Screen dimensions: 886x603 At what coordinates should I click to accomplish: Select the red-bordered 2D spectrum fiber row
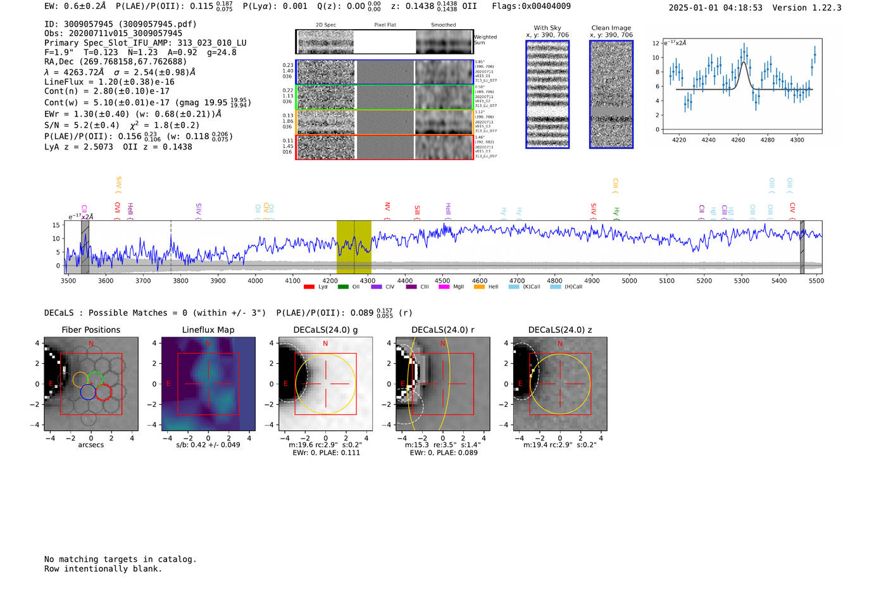(x=385, y=147)
